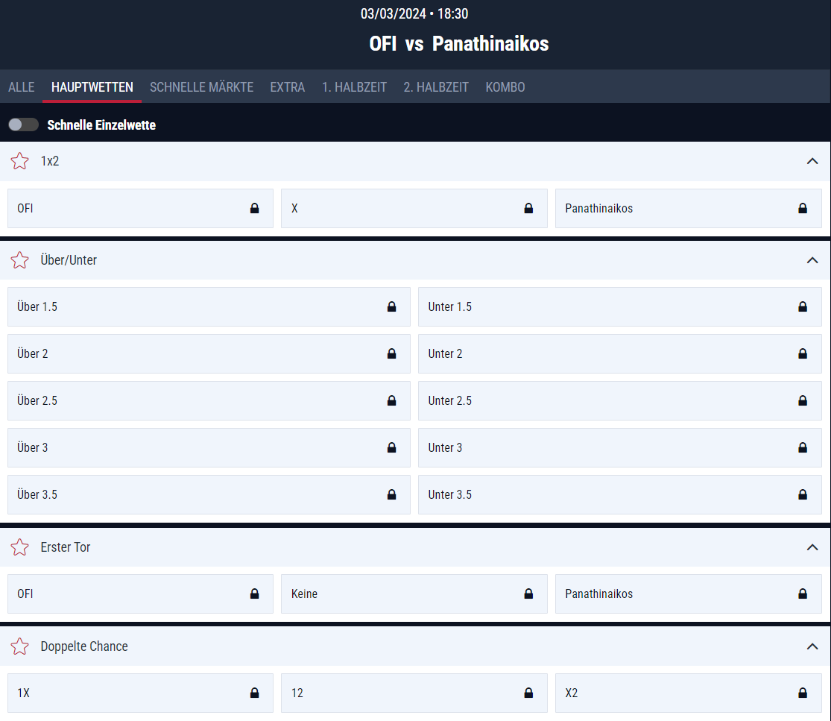Viewport: 831px width, 721px height.
Task: Select the Über 1.5 bet option
Action: coord(209,307)
